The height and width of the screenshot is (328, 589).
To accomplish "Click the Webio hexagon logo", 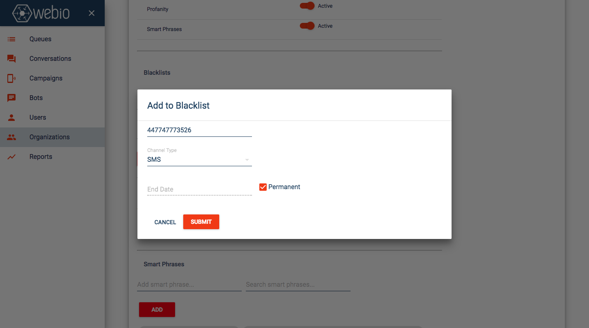I will (x=22, y=13).
